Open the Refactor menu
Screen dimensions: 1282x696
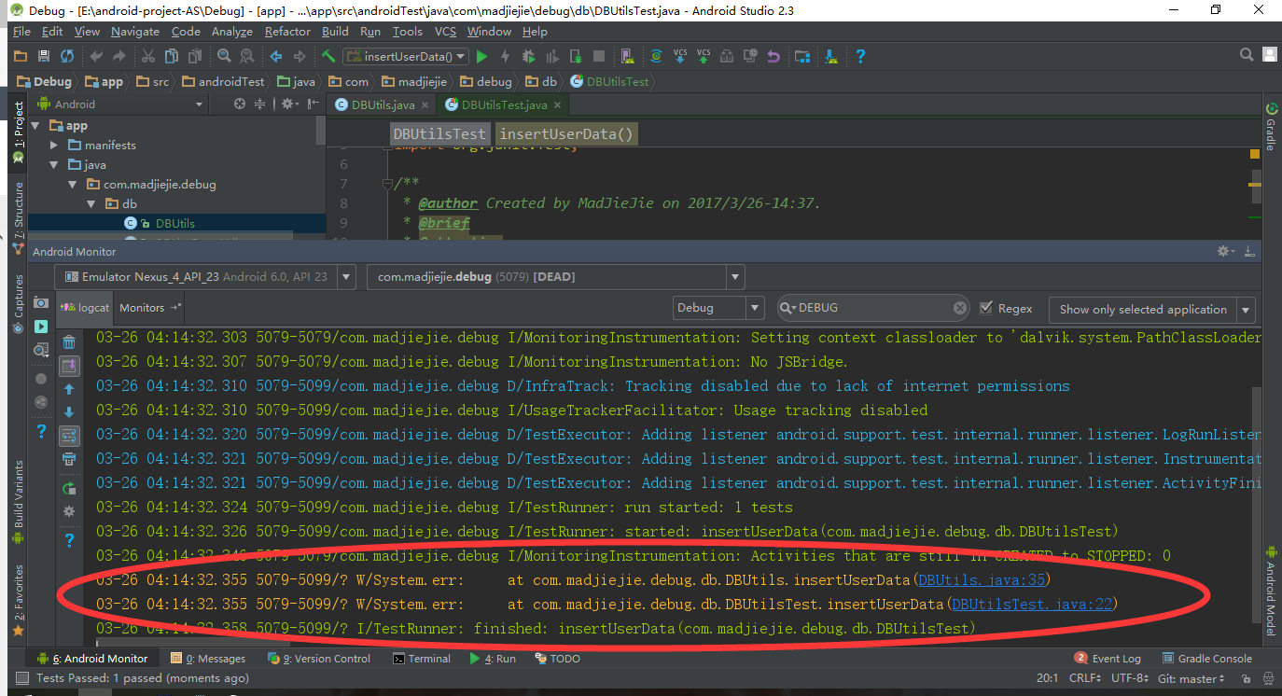287,32
